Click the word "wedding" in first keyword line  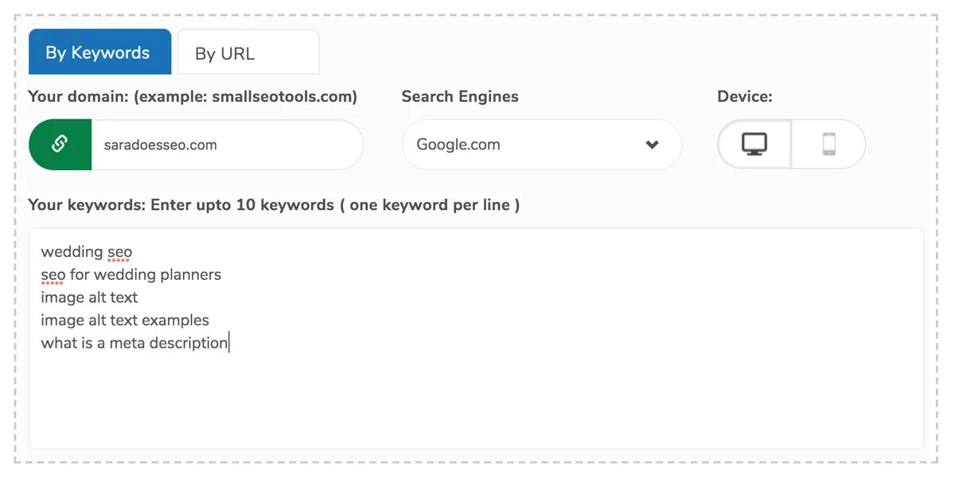[72, 252]
